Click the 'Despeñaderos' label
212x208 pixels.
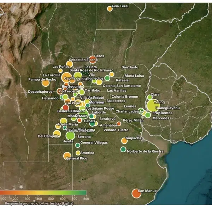pyautogui.click(x=40, y=92)
